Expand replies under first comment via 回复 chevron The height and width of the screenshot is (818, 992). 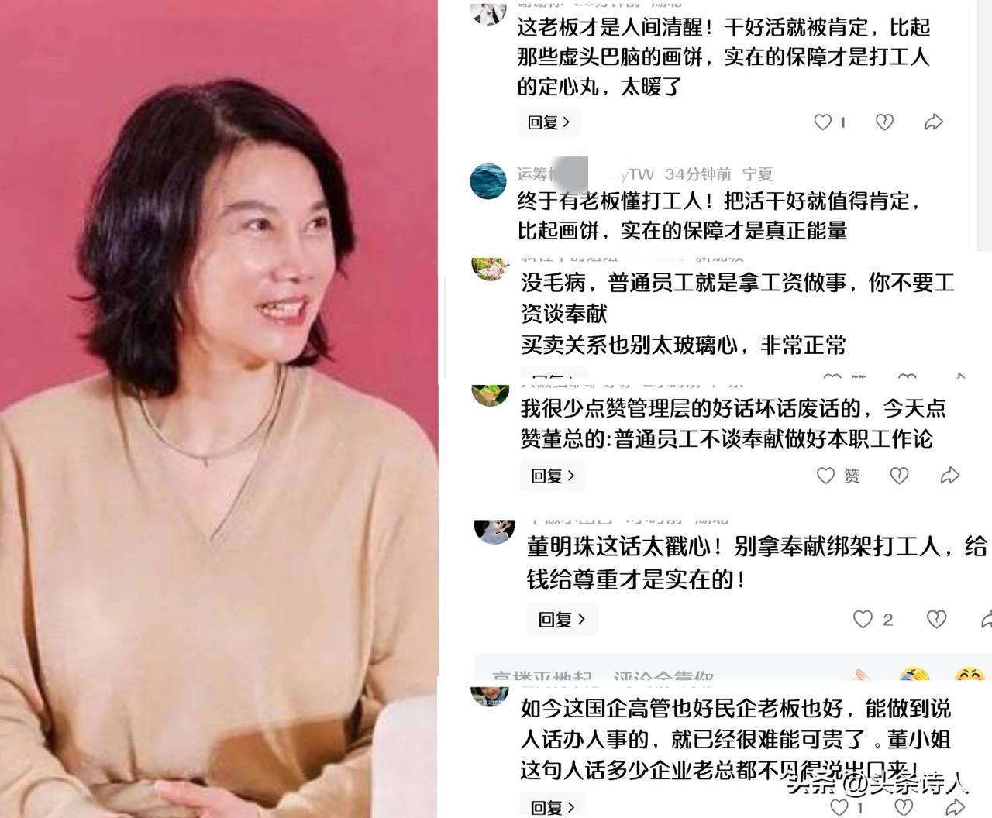click(549, 122)
